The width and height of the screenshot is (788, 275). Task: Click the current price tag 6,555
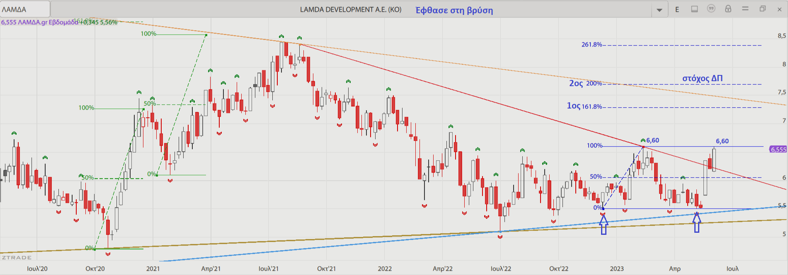[778, 150]
